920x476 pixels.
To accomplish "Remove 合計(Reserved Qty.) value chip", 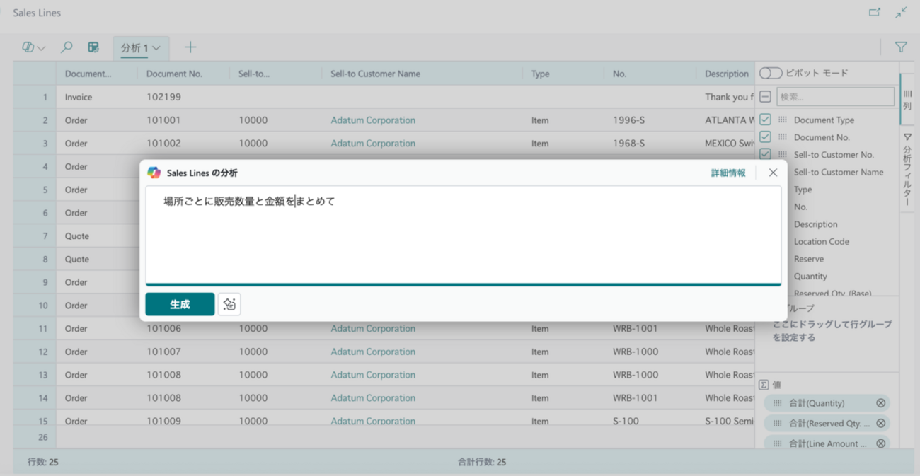I will click(x=880, y=423).
